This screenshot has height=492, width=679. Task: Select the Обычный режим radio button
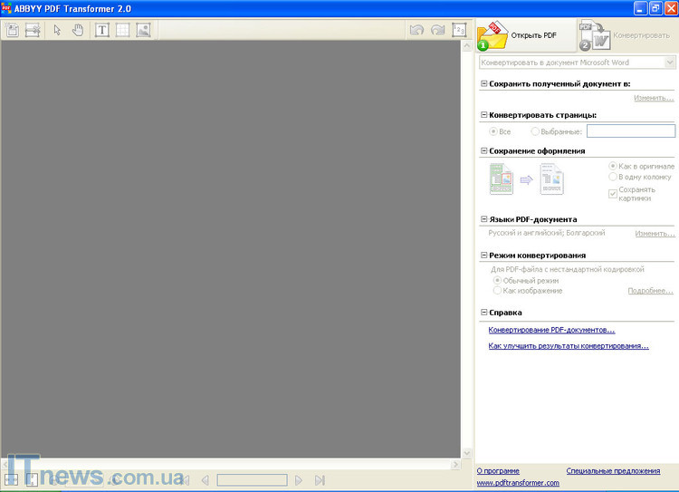[x=497, y=281]
